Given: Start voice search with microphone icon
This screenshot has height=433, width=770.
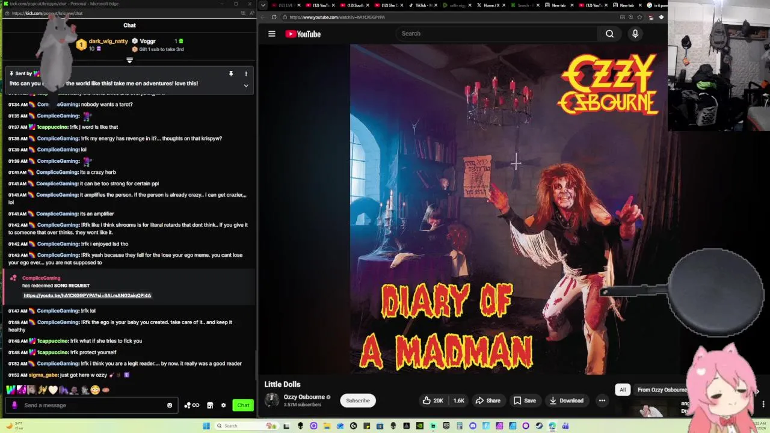Looking at the screenshot, I should [635, 34].
